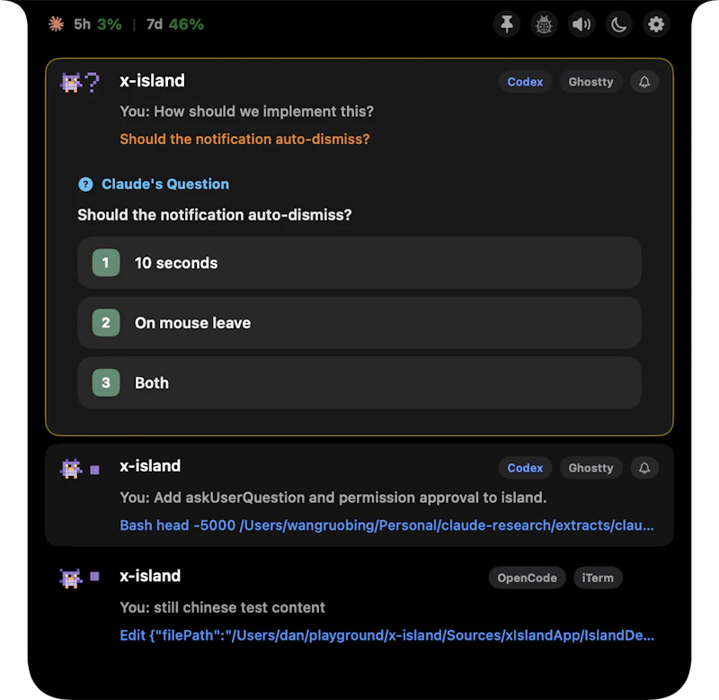The height and width of the screenshot is (700, 719).
Task: Pin the panel using the pushpin icon
Action: point(507,24)
